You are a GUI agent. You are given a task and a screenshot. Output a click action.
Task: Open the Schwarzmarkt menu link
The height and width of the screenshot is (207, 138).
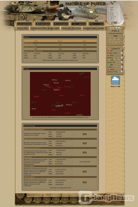coord(67,28)
